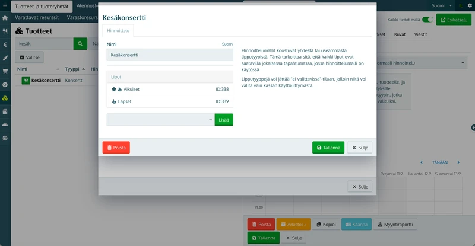Select the Hinnoittelu tab in dialog
This screenshot has width=475, height=246.
click(x=118, y=31)
